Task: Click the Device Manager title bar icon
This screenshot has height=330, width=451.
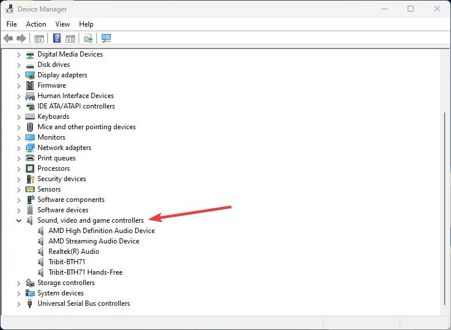Action: click(x=9, y=9)
